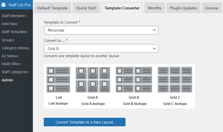Open Staff Templates menu item
Screen dimensions: 223x132
coord(14,32)
